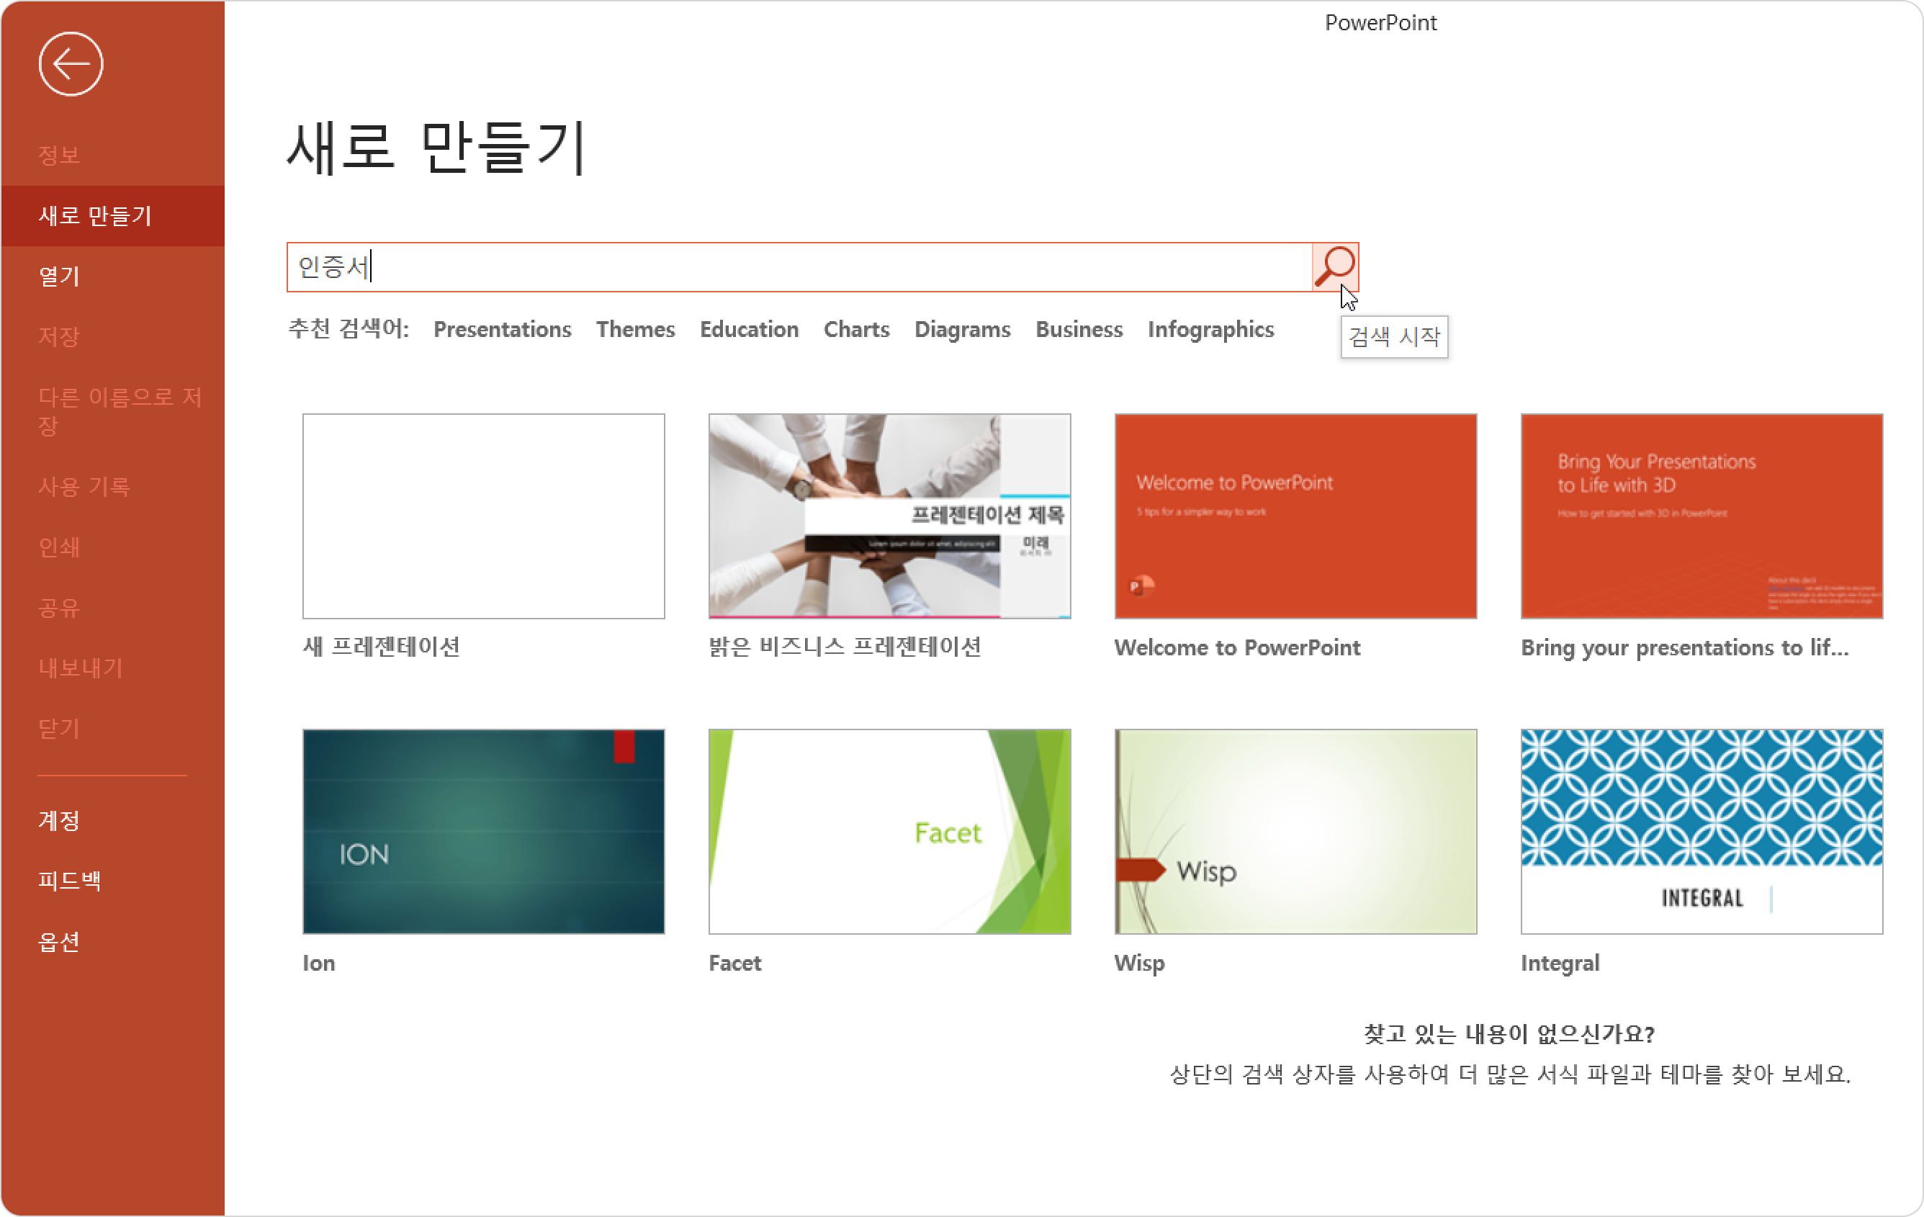Image resolution: width=1924 pixels, height=1217 pixels.
Task: Click the Integral caption label
Action: point(1560,963)
